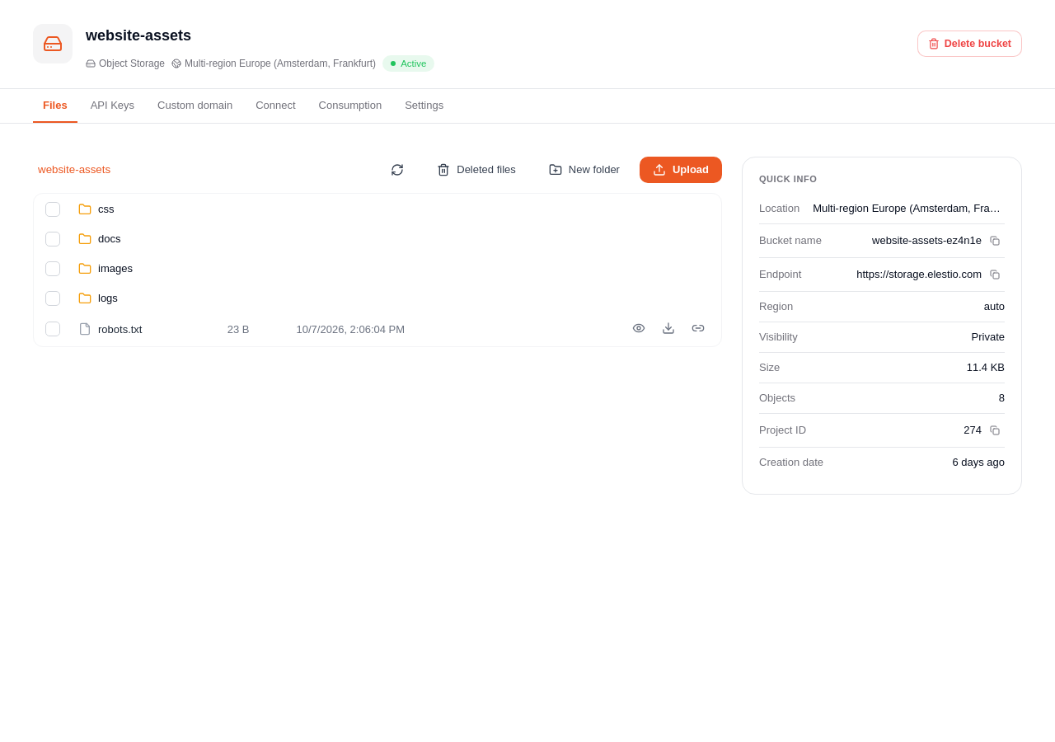Open the docs folder
Screen dimensions: 1055x742
[x=110, y=239]
